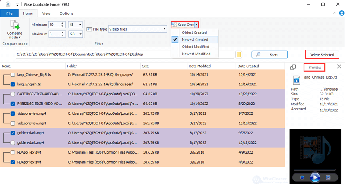The image size is (345, 186).
Task: Check golden-dark.mp4 created 10/18/2022
Action: click(13, 143)
